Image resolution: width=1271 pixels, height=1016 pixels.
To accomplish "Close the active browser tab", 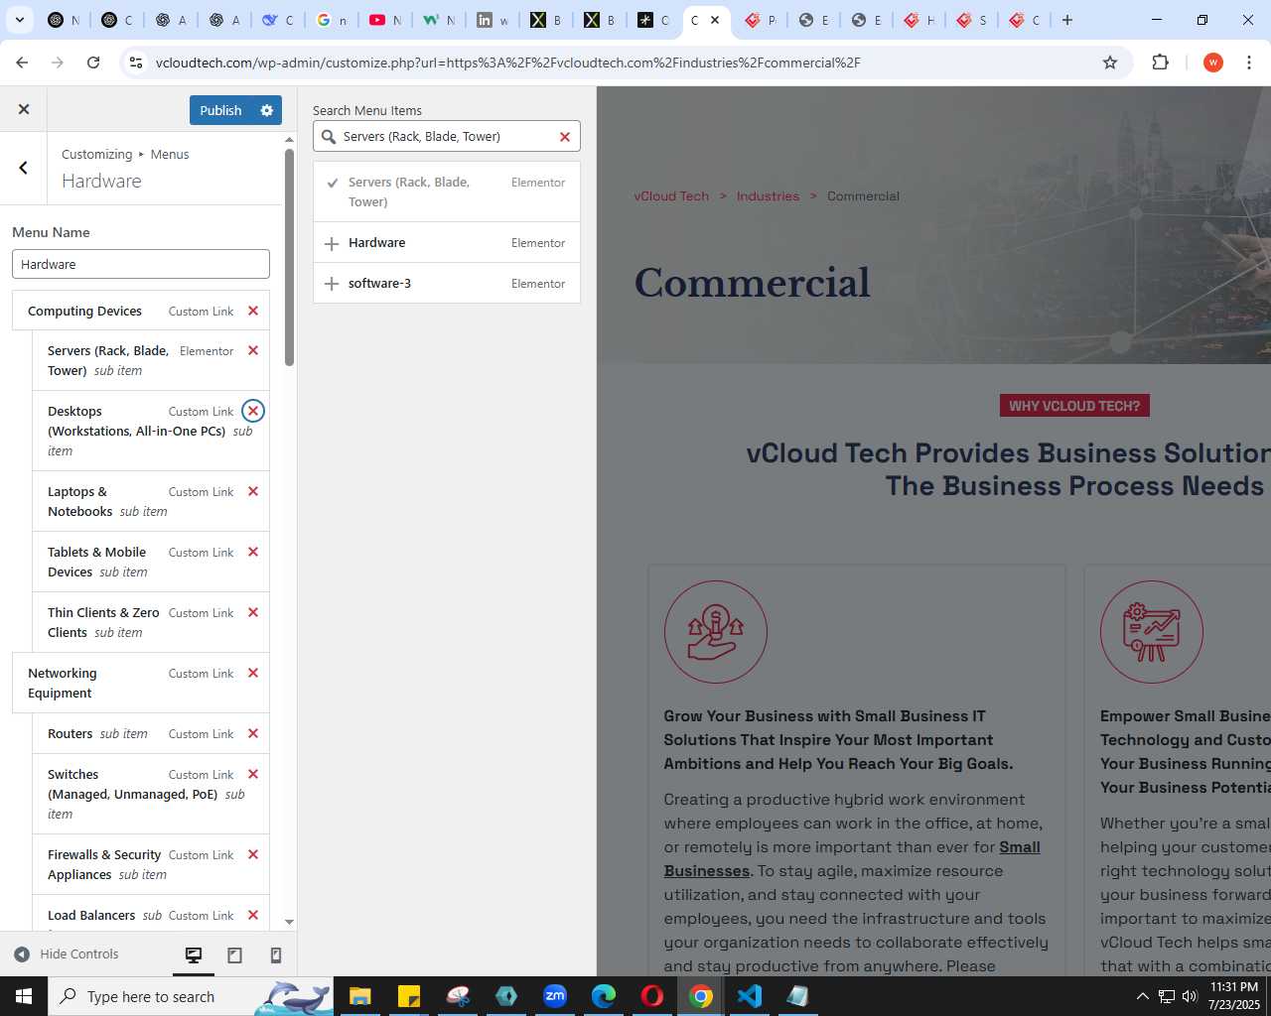I will (715, 20).
